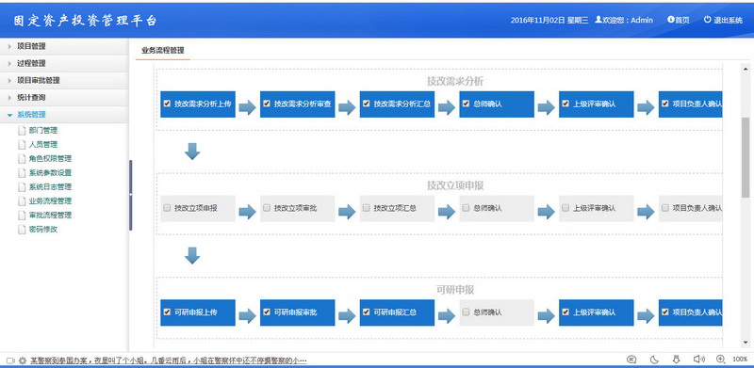Uncheck 上级评审确认 in 技改需求分析 row
754x368 pixels.
pos(565,104)
